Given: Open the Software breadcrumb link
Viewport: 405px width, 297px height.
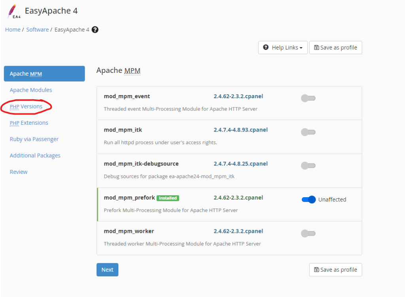Looking at the screenshot, I should click(x=38, y=30).
